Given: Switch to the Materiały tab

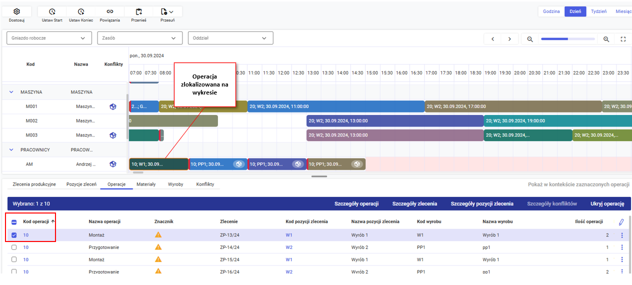Looking at the screenshot, I should [x=146, y=184].
